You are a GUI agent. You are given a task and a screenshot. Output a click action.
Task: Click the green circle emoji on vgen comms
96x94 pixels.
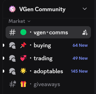[23, 32]
